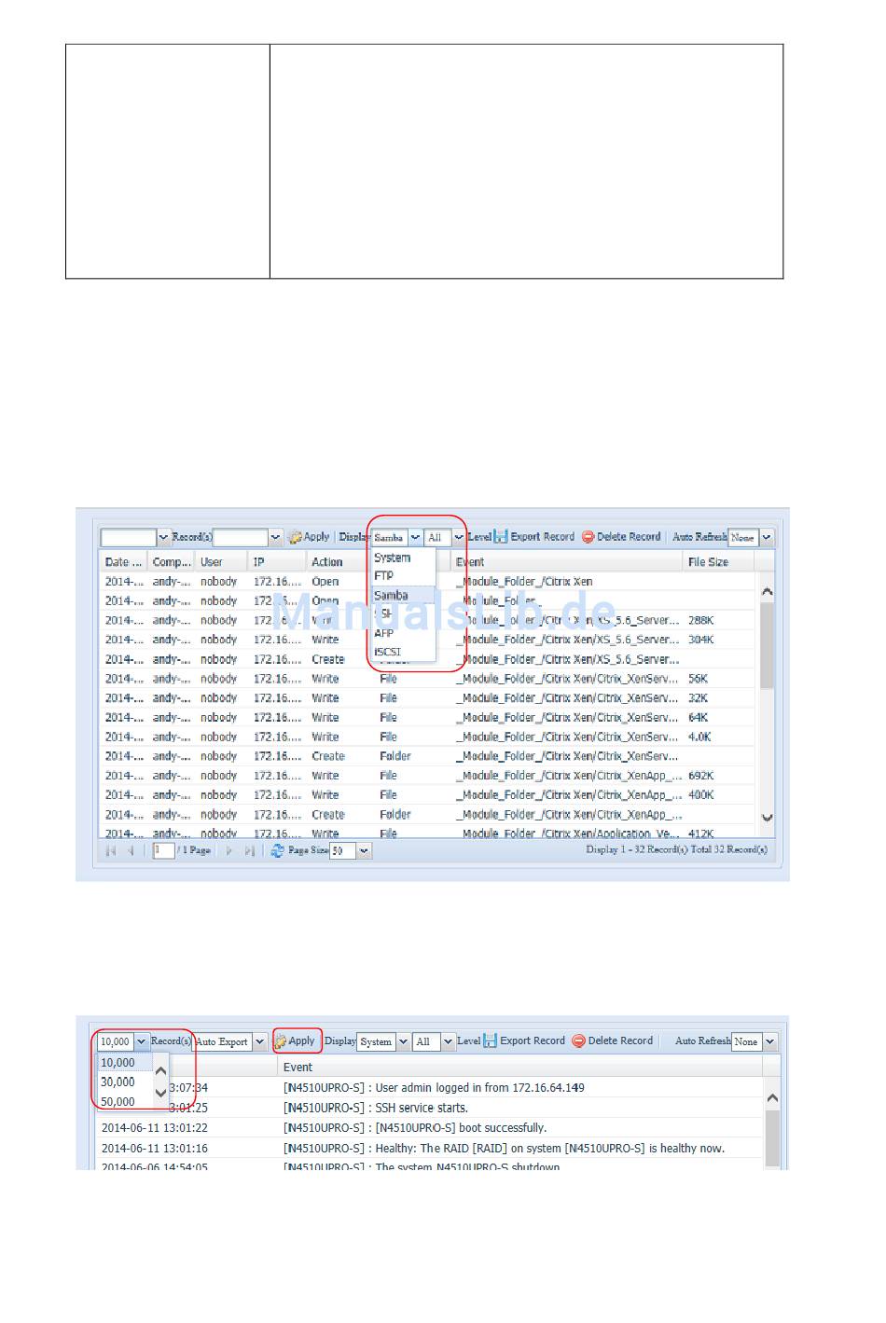Select System from the Display dropdown list
Image resolution: width=886 pixels, height=1323 pixels.
tap(403, 558)
